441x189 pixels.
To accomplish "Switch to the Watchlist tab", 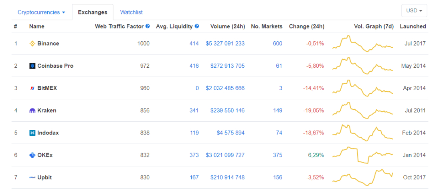I will pyautogui.click(x=131, y=12).
